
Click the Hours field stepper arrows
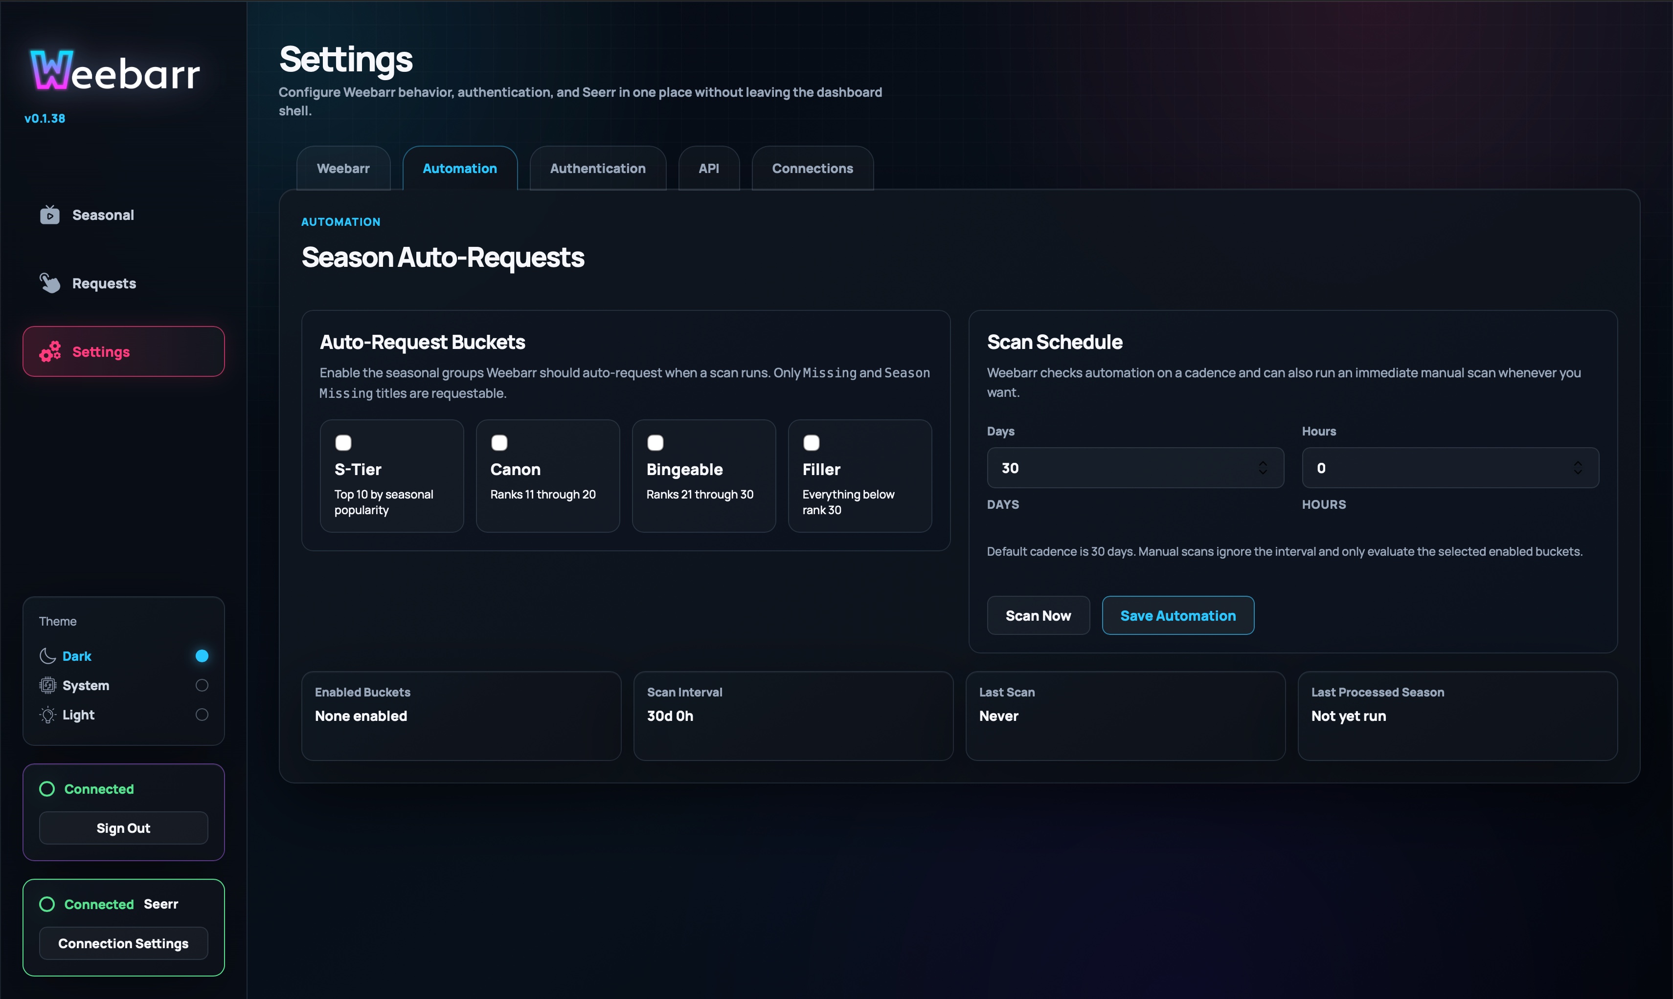1578,468
